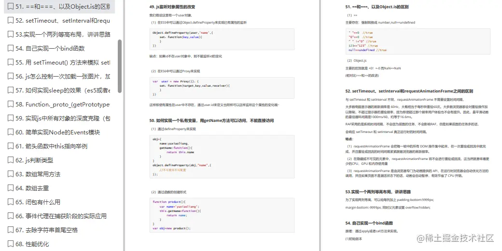
Task: Click bookmark icon beside item 64
Action: click(11, 188)
